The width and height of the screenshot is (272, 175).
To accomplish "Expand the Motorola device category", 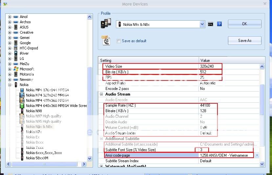I will tap(10, 74).
